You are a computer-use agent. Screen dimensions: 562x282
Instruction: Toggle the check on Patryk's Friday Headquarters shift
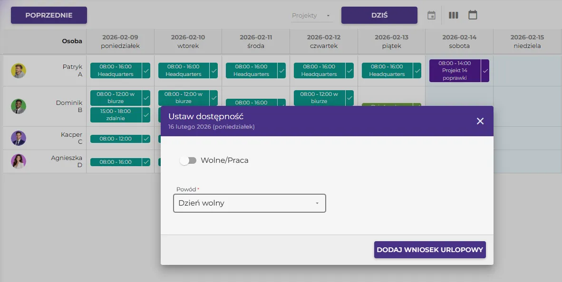(417, 70)
